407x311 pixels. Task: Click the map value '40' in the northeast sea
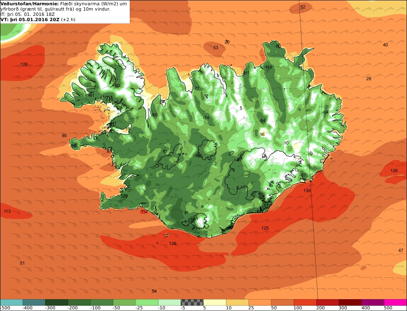click(x=385, y=45)
